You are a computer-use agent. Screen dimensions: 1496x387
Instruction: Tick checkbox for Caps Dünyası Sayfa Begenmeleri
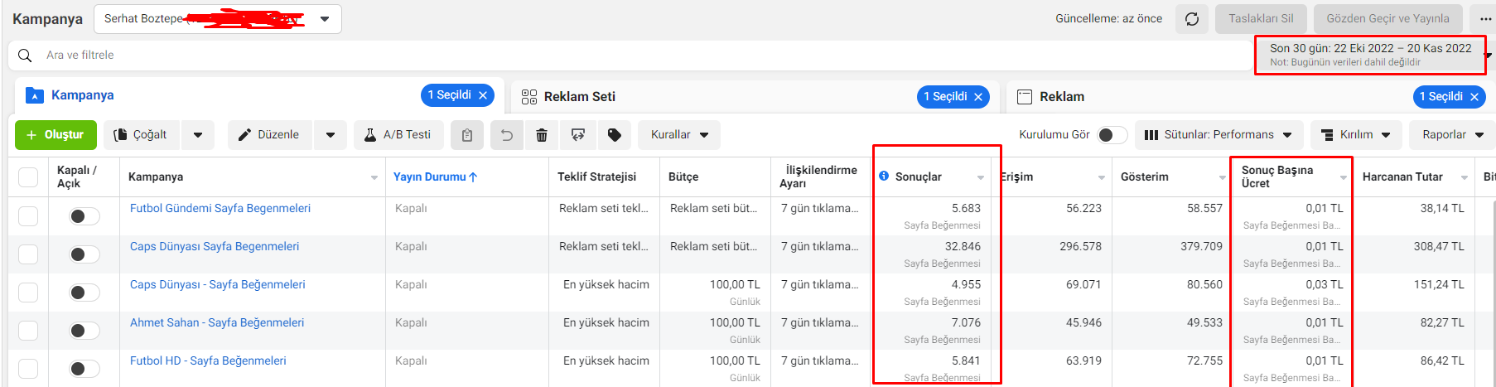pyautogui.click(x=28, y=254)
